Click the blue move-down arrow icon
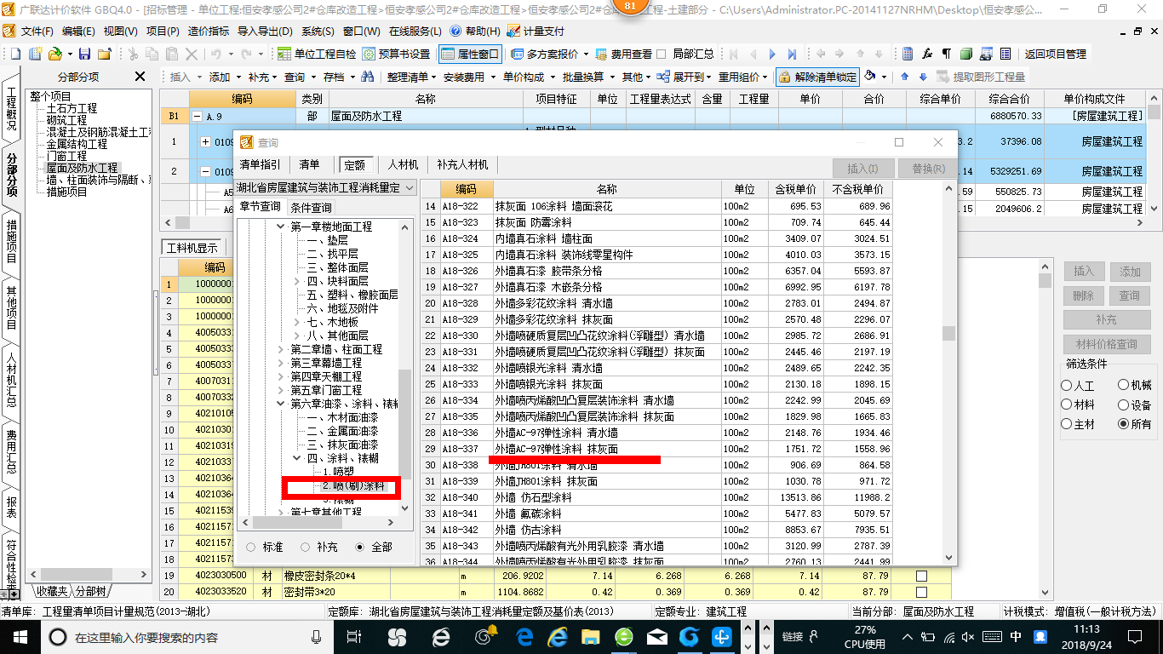The height and width of the screenshot is (654, 1163). point(921,77)
